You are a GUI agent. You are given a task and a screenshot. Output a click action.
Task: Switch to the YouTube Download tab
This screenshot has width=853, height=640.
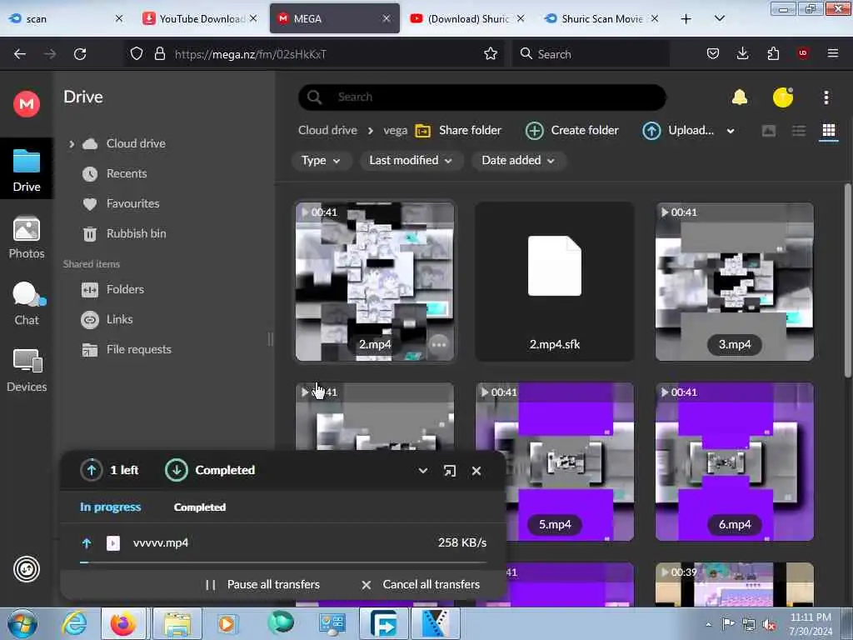[199, 18]
